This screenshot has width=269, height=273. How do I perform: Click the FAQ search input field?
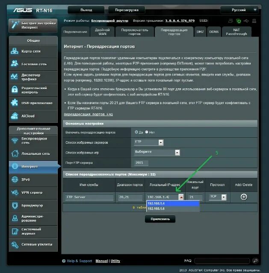(222, 261)
